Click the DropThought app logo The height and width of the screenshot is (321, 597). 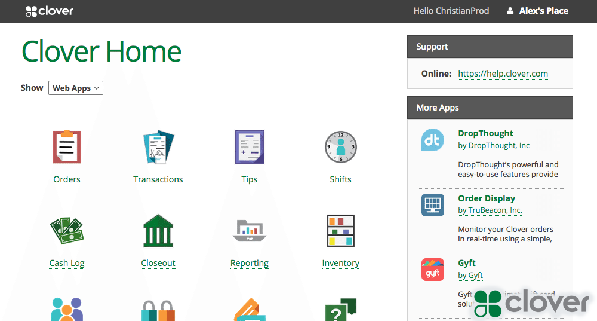(x=433, y=140)
